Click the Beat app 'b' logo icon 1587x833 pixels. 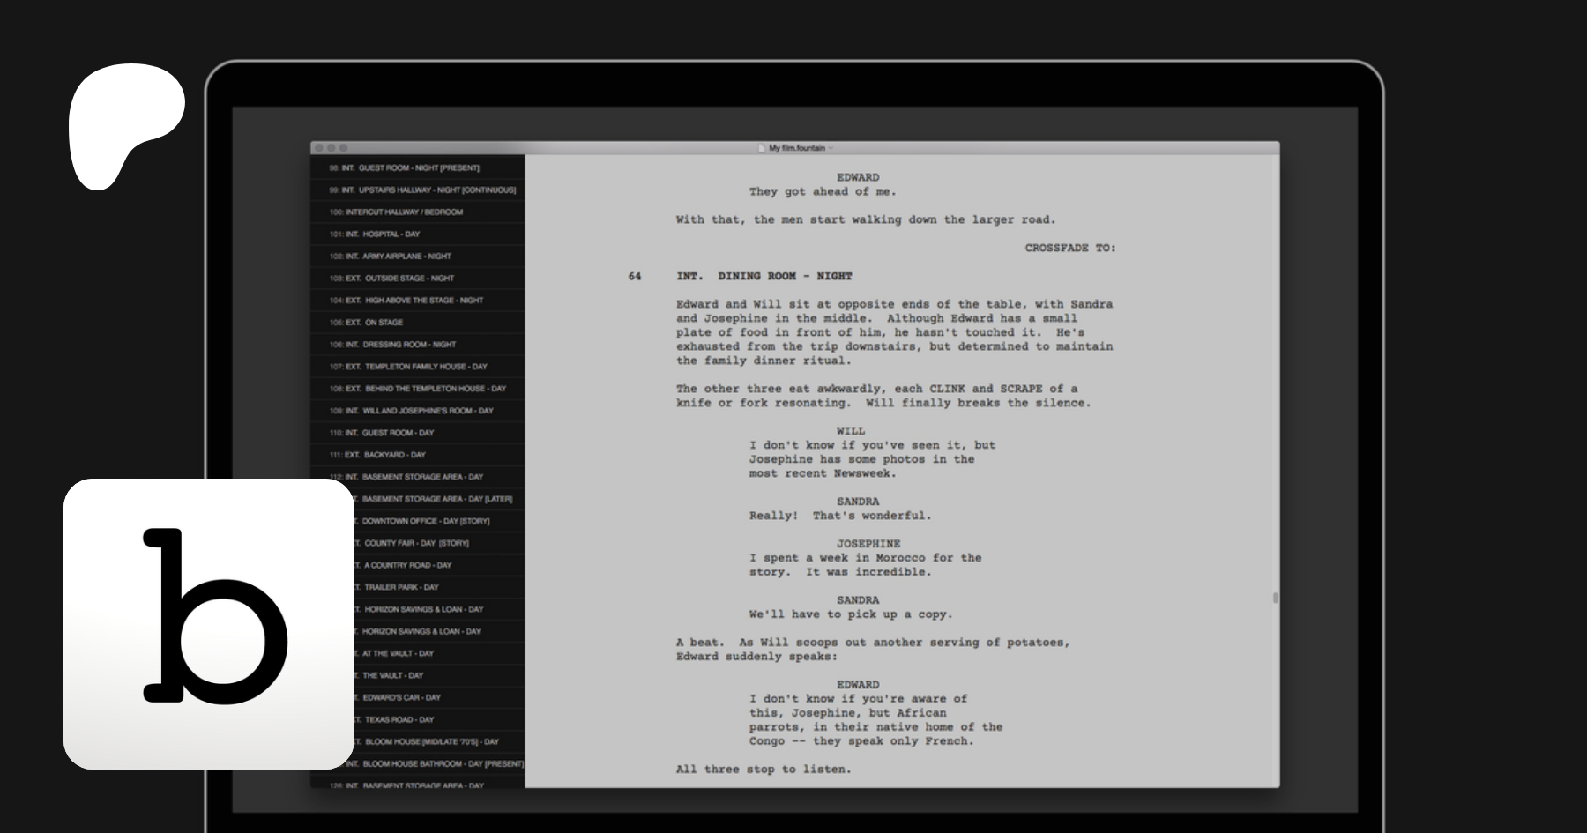click(x=209, y=623)
